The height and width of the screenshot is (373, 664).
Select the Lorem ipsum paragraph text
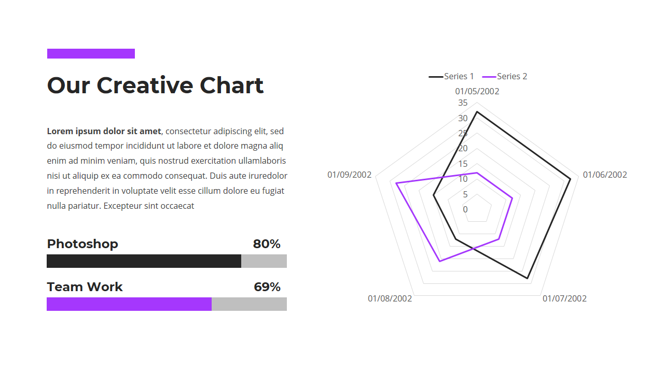click(x=167, y=168)
